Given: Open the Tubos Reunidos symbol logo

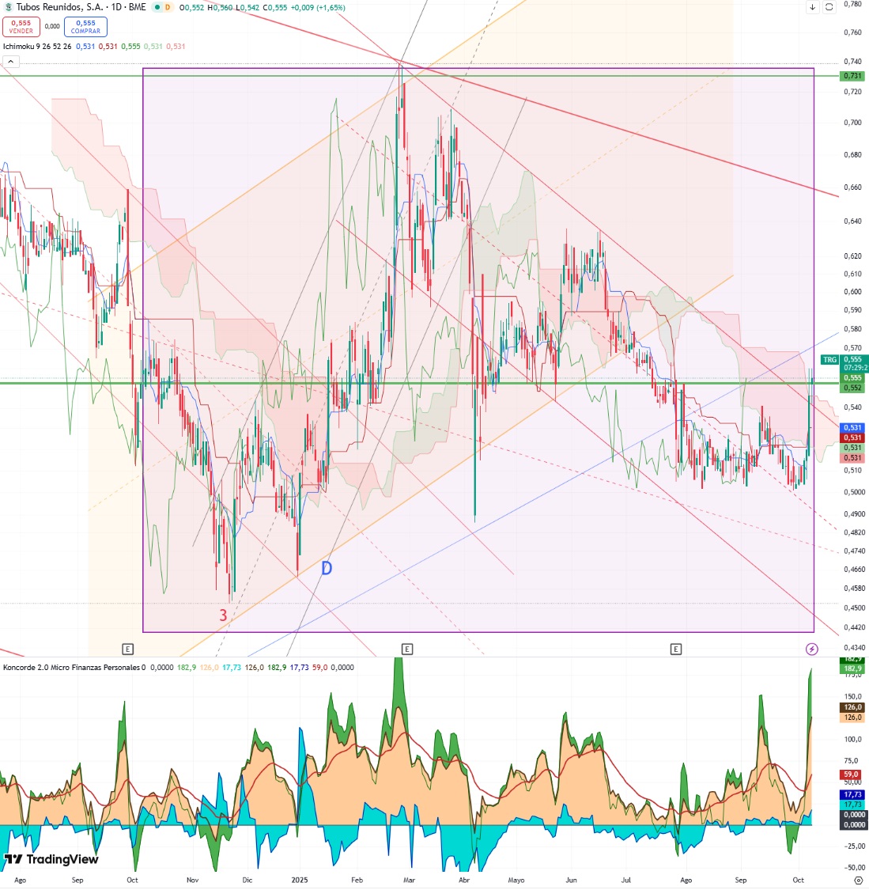Looking at the screenshot, I should pos(8,7).
